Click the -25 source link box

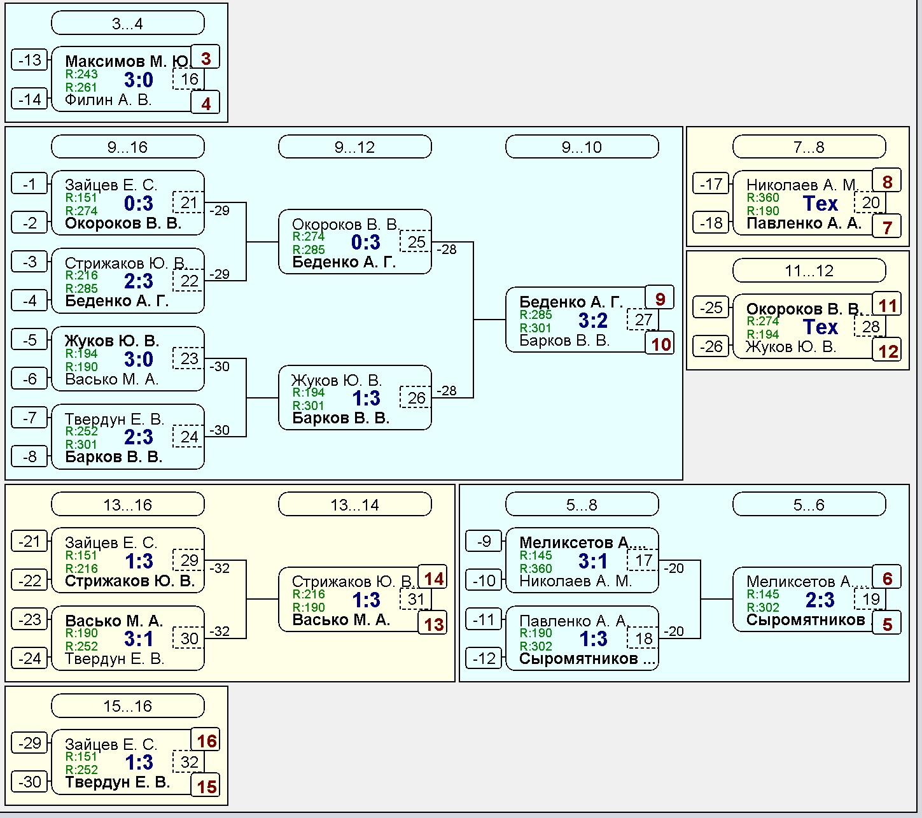coord(711,308)
